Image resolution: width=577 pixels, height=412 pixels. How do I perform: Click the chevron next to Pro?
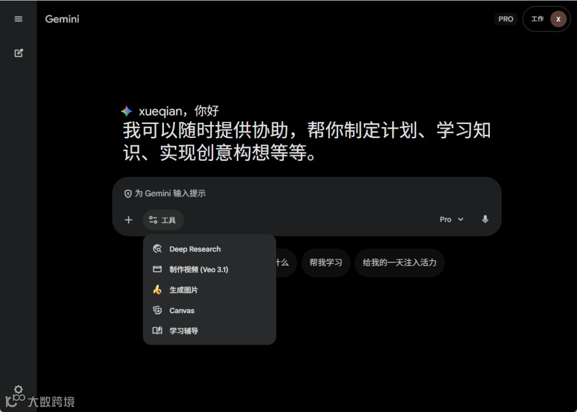pos(461,220)
